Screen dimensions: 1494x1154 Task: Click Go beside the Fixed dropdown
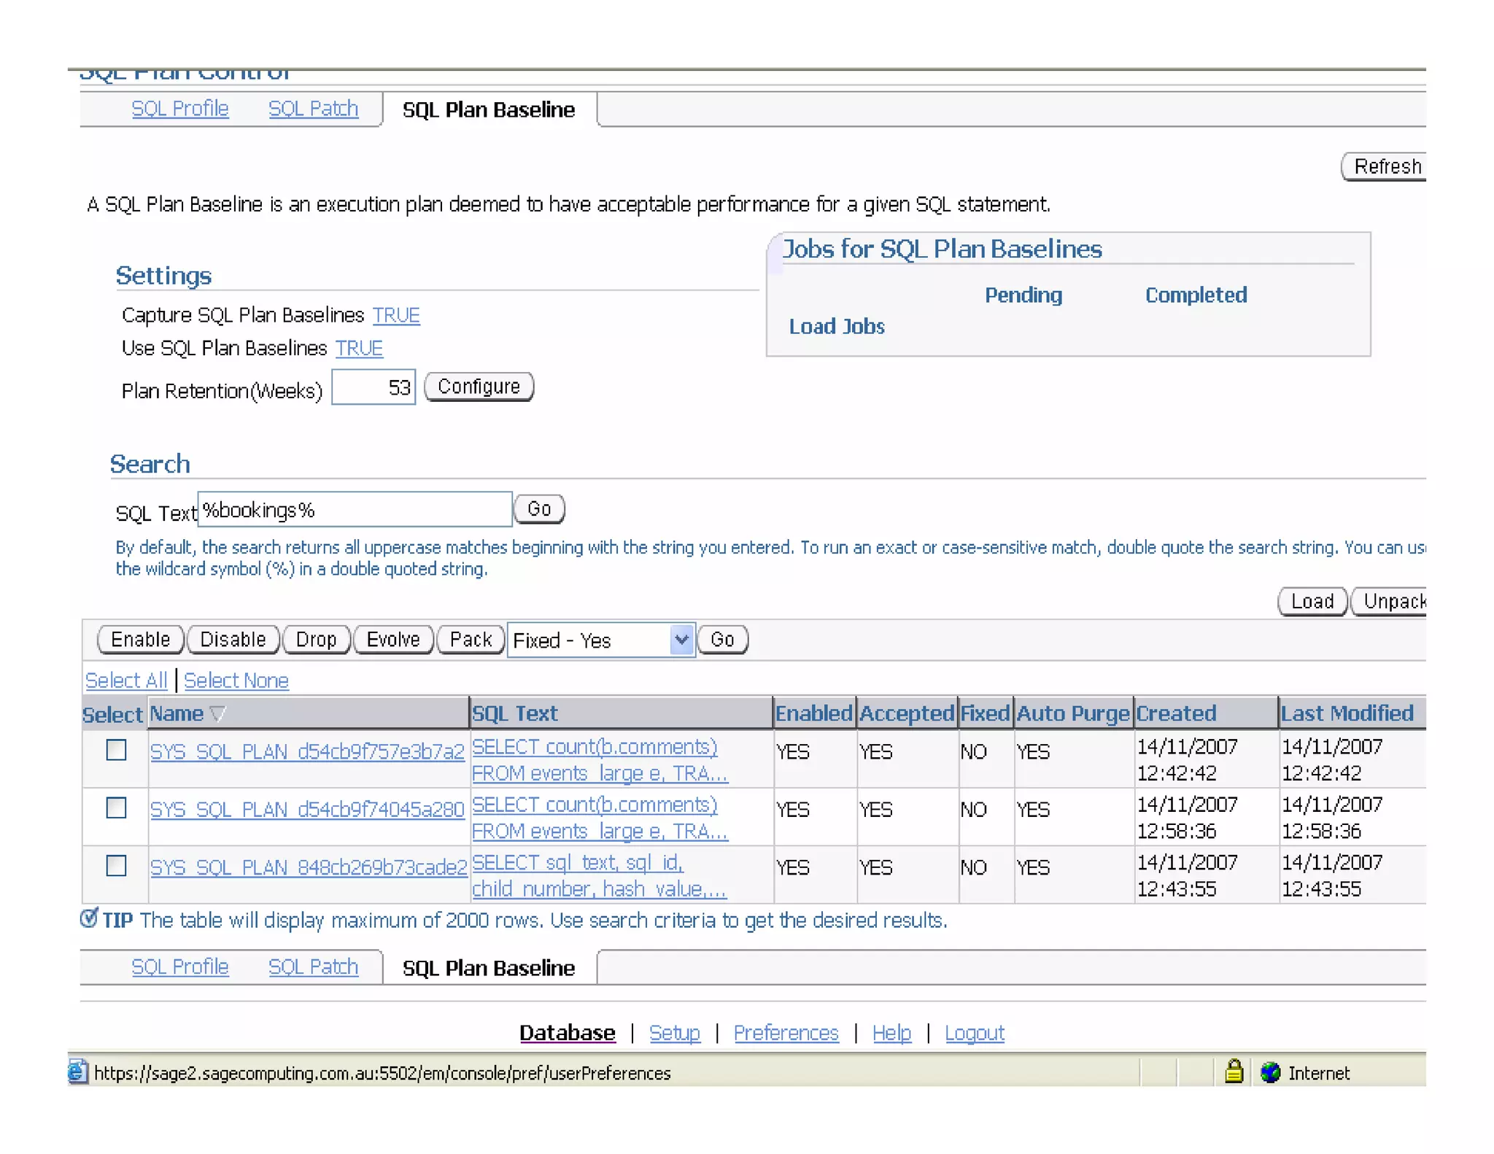click(x=722, y=640)
